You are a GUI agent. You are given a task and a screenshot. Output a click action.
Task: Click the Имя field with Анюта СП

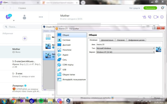pos(129,44)
